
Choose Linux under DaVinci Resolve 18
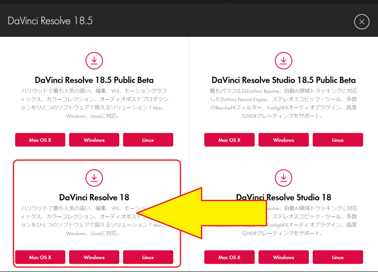click(x=148, y=257)
